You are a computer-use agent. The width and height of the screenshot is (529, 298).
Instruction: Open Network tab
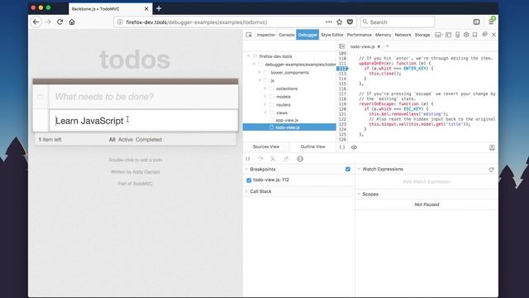click(x=403, y=35)
